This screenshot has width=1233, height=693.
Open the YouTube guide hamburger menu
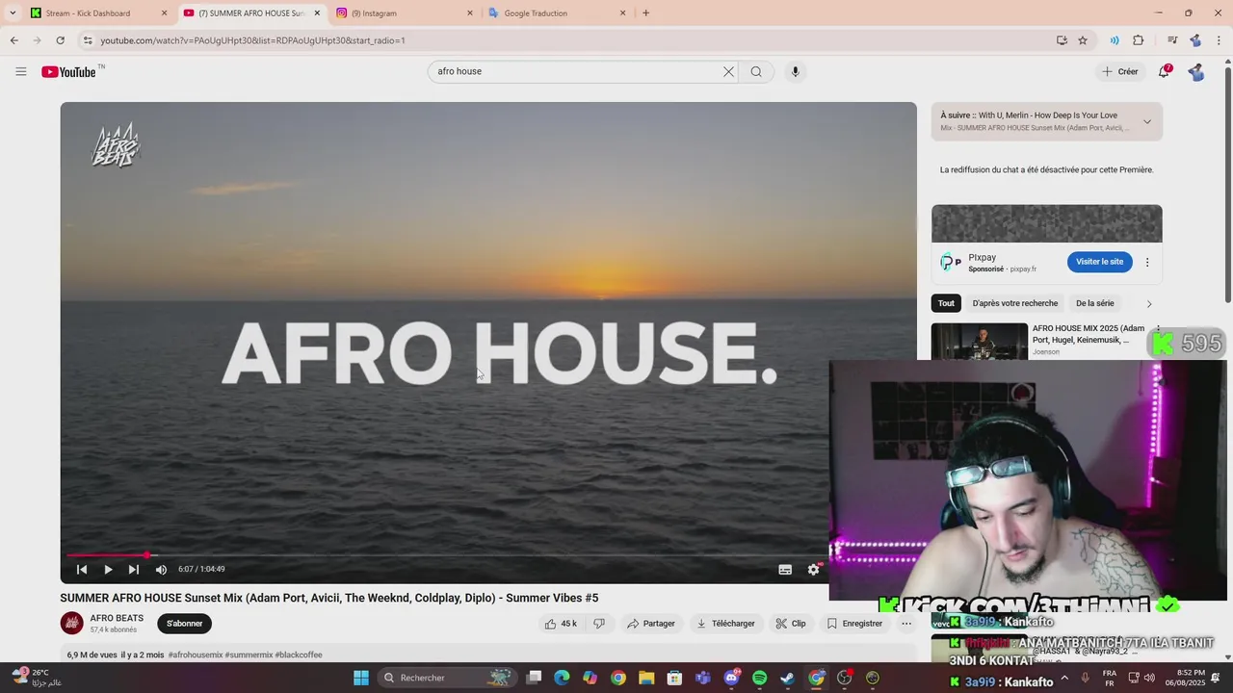pyautogui.click(x=21, y=71)
